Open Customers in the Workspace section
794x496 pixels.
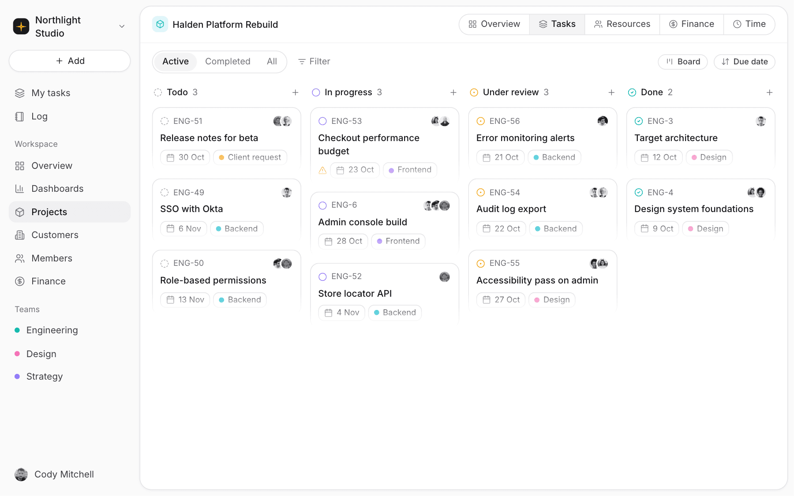70,235
